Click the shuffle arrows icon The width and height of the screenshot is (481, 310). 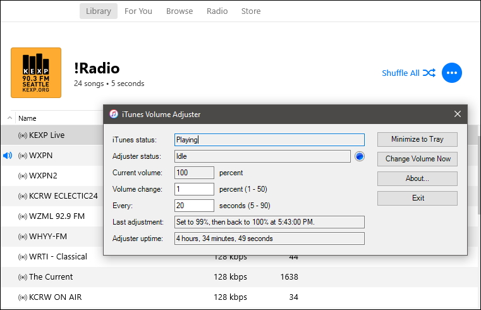tap(429, 73)
